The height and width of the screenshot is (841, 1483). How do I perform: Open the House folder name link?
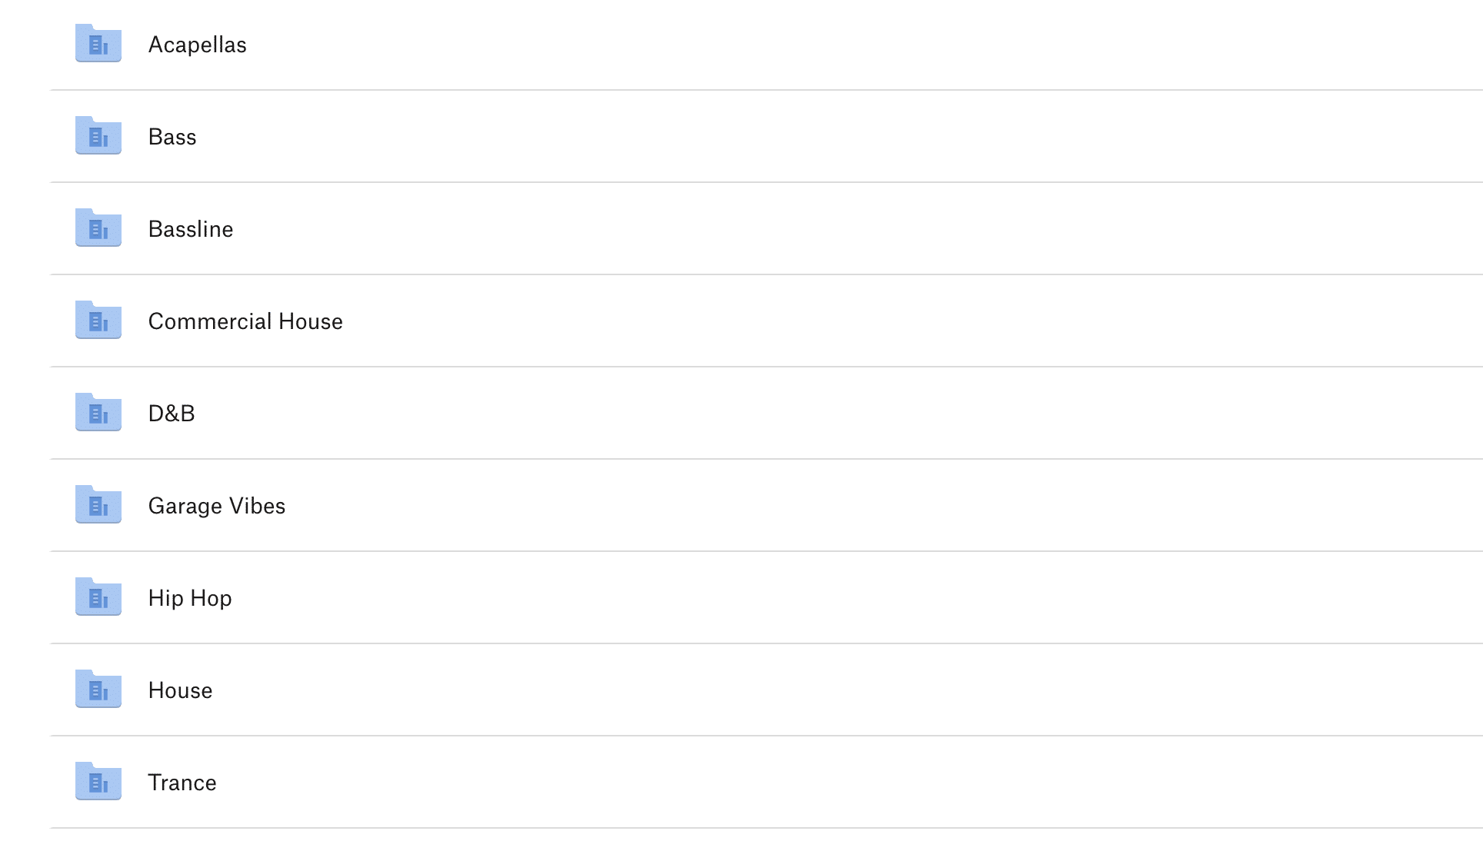180,690
